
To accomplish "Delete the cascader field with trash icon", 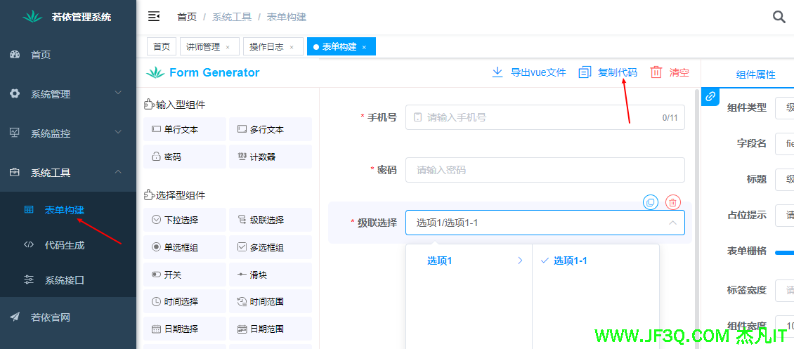I will click(672, 202).
